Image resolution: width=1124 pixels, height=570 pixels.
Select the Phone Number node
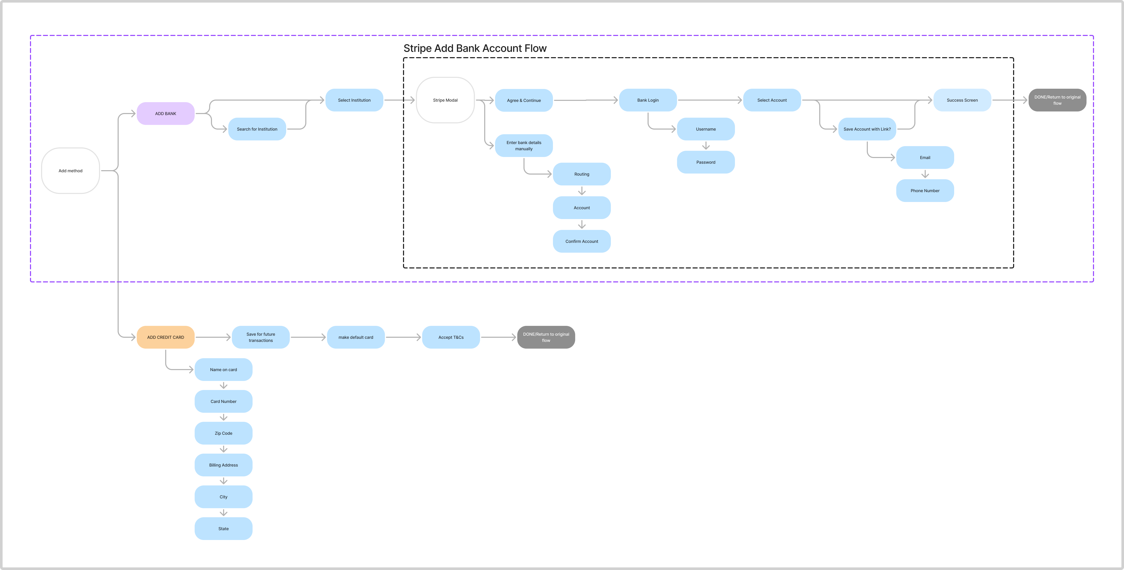click(x=925, y=191)
